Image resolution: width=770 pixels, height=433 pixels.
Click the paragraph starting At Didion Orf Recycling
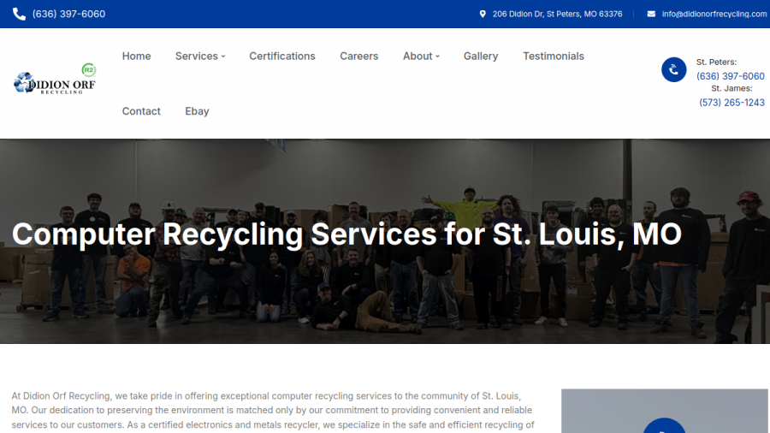tap(273, 411)
